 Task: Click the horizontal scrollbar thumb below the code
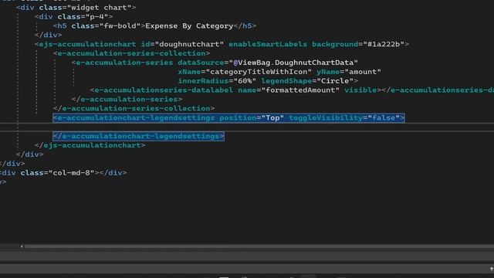click(x=259, y=246)
